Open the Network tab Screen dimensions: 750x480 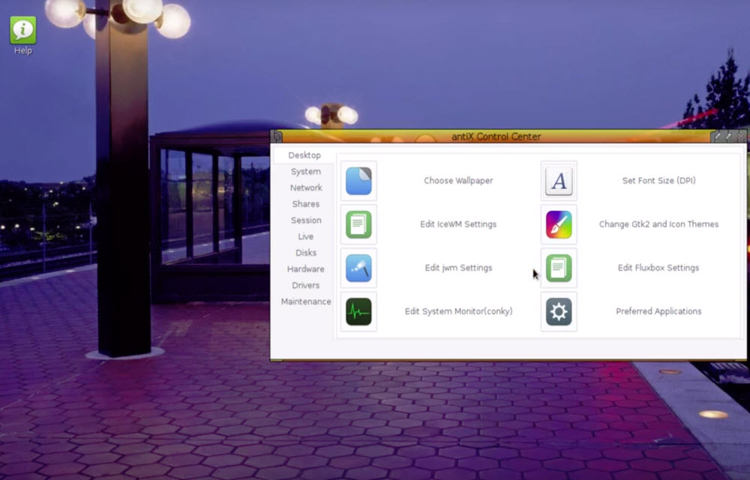(306, 188)
